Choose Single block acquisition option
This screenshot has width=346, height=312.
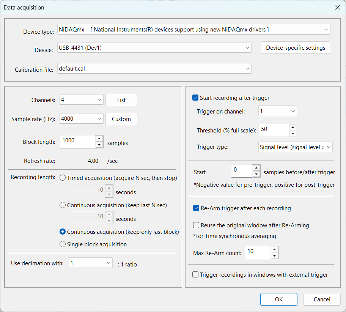click(x=63, y=244)
